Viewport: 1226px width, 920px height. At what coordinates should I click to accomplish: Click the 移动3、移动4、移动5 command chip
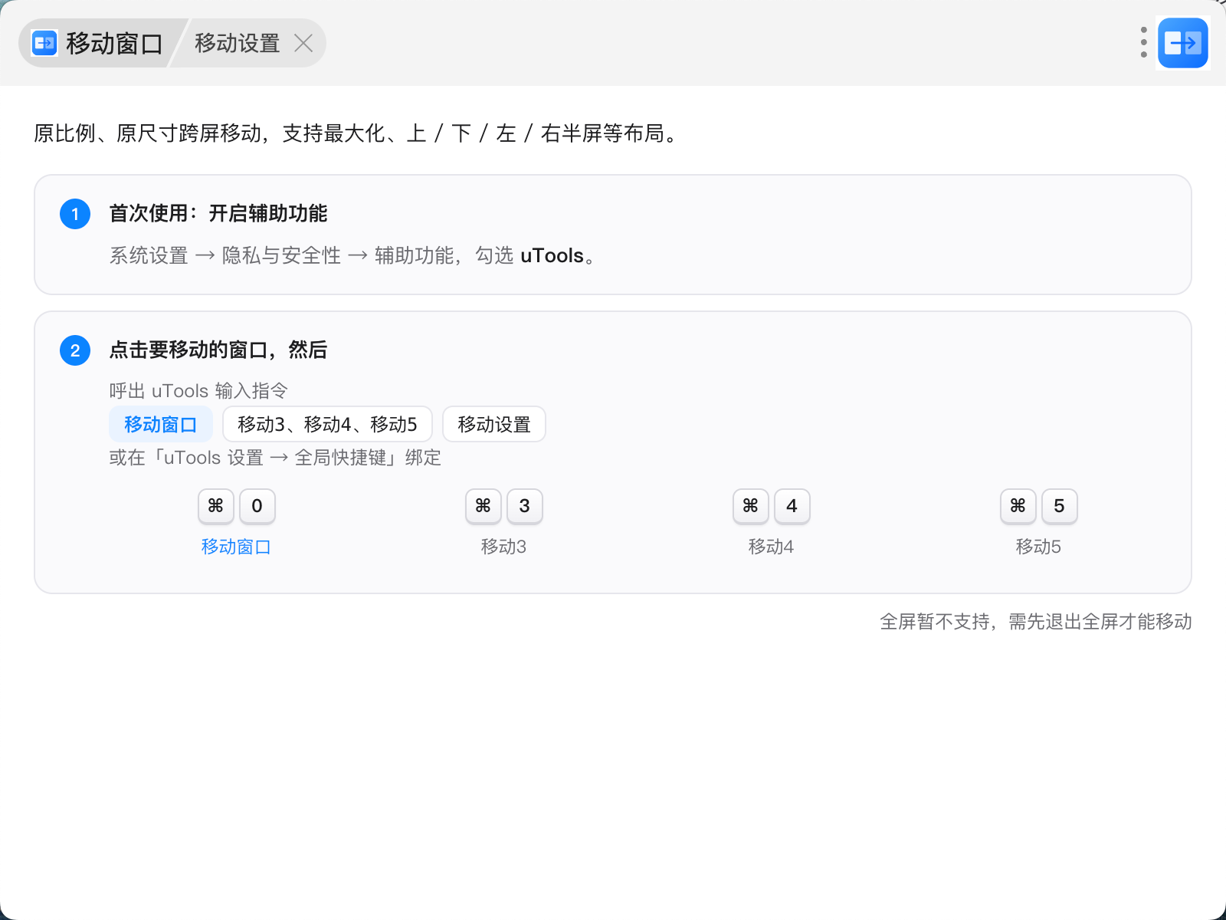point(327,424)
